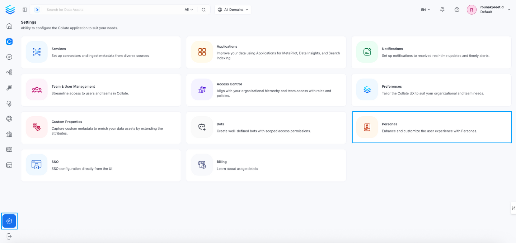The width and height of the screenshot is (516, 243).
Task: Open the highlighted Settings gear icon
Action: click(x=9, y=221)
